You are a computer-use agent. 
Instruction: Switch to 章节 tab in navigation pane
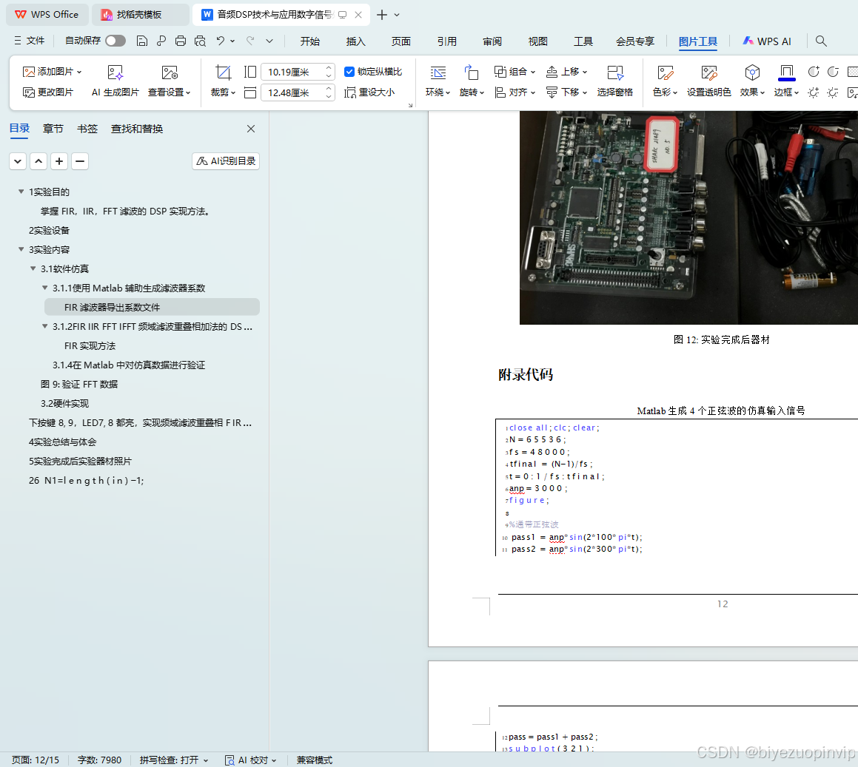[x=53, y=129]
